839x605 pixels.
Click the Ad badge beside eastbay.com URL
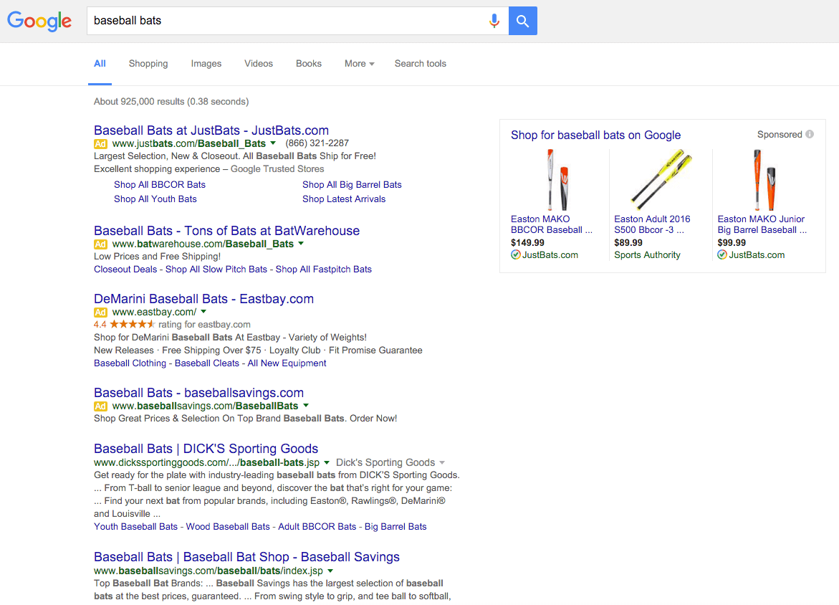pos(100,312)
